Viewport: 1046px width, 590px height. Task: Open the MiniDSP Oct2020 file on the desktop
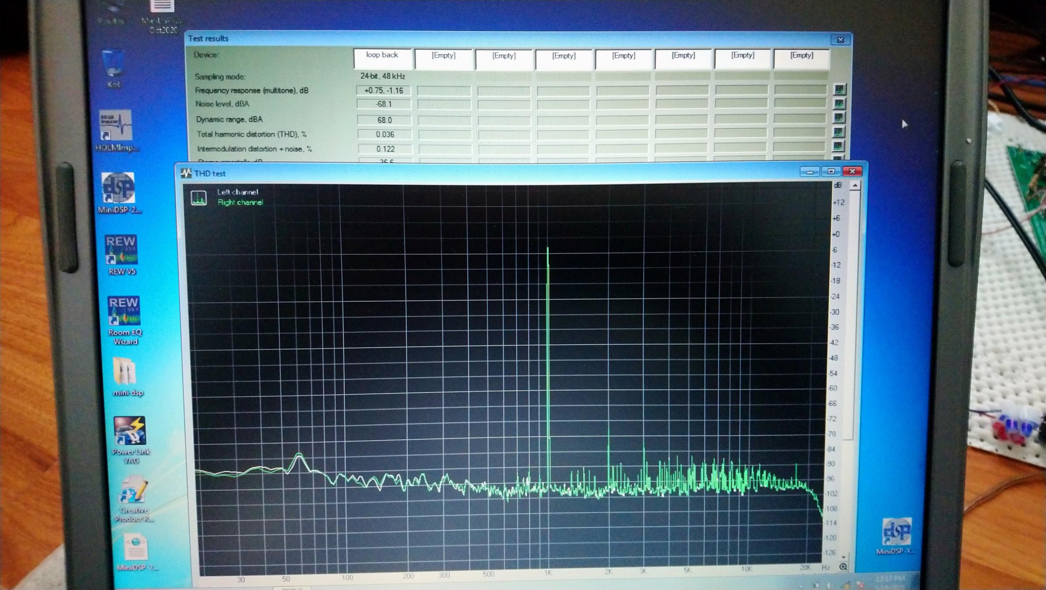(163, 17)
